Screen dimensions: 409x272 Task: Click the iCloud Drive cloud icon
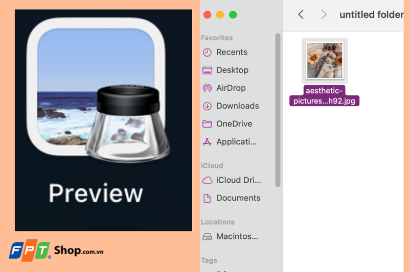tap(208, 180)
